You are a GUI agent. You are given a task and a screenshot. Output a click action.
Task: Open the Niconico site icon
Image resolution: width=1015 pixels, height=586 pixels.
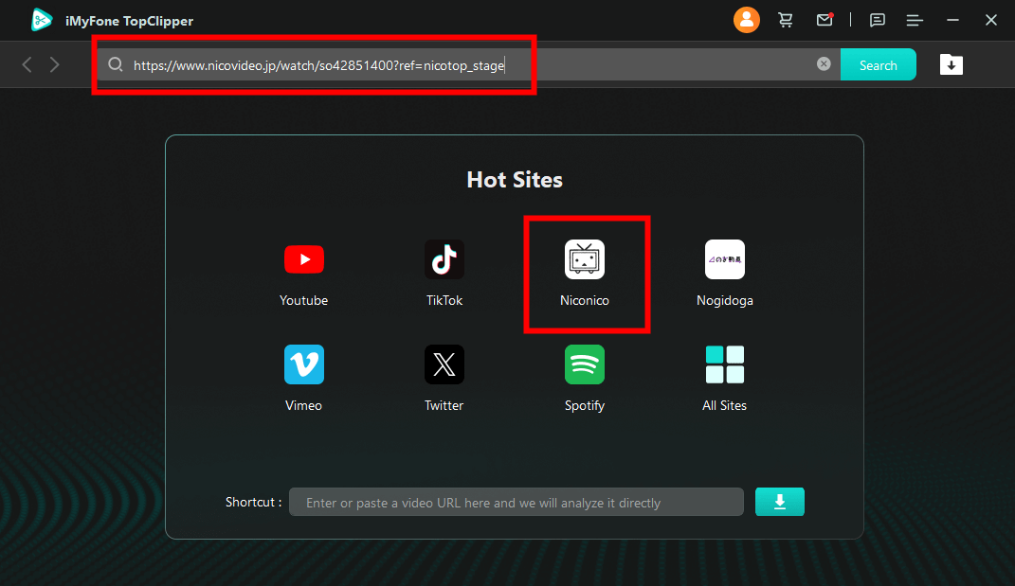pyautogui.click(x=585, y=259)
